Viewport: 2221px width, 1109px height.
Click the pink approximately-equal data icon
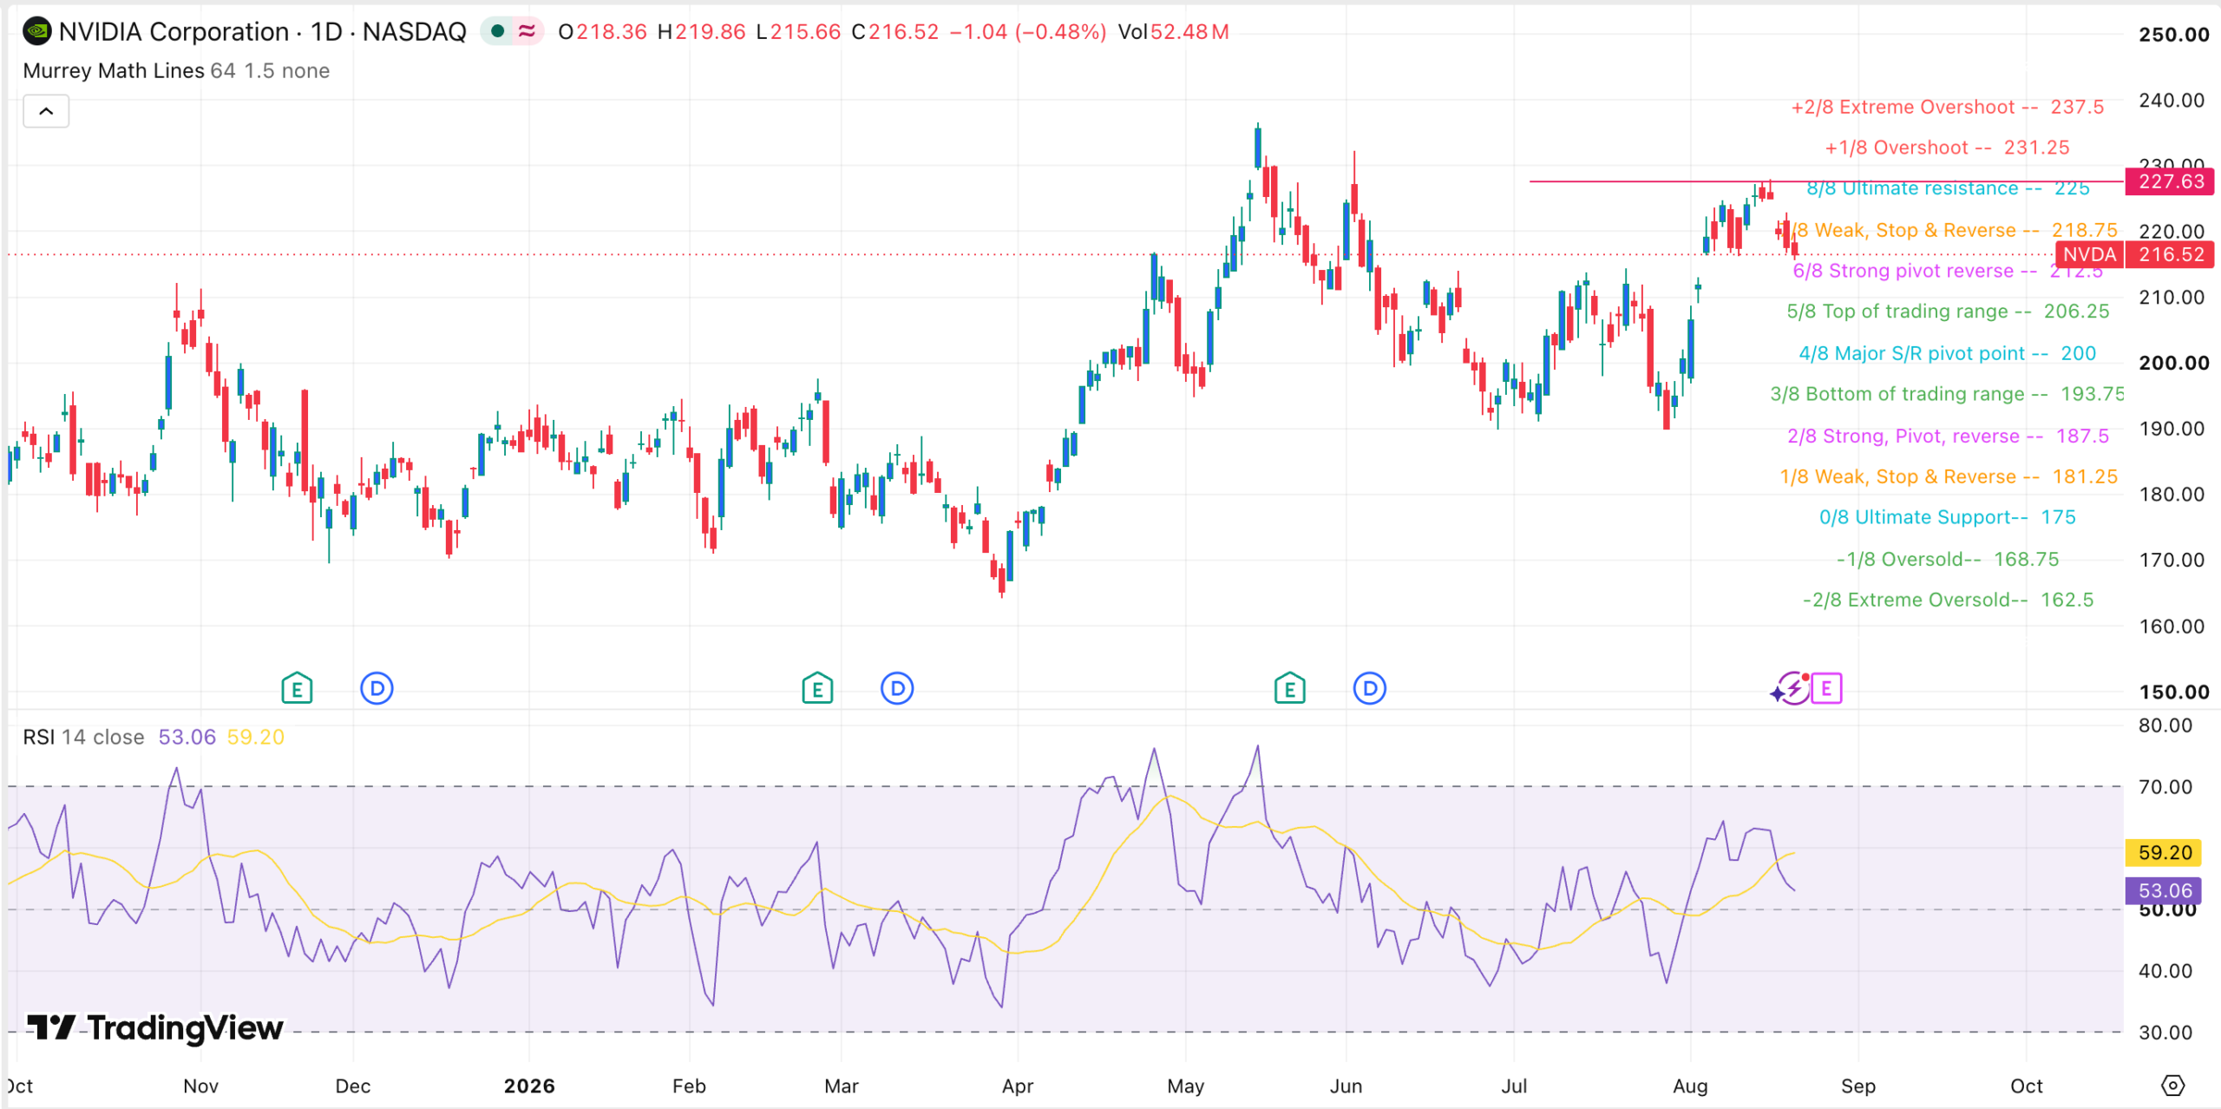point(527,31)
